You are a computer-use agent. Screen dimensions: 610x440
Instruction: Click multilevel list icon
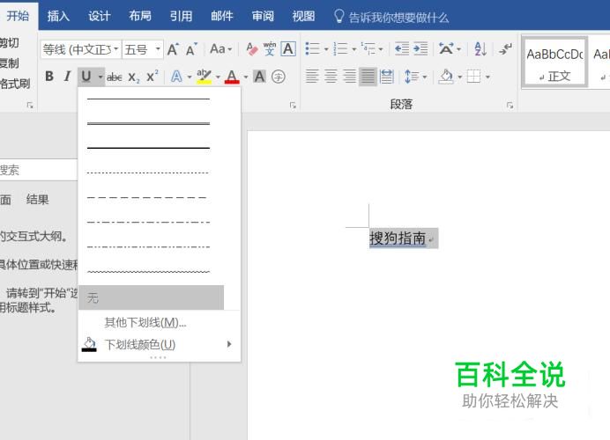point(368,49)
